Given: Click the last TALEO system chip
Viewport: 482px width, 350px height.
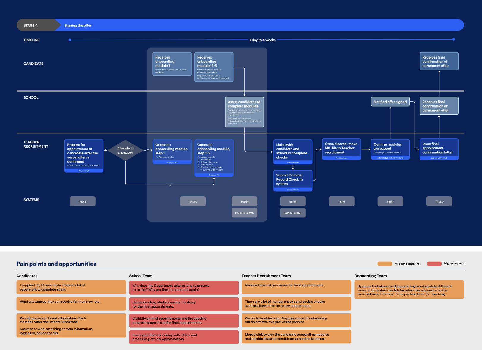Looking at the screenshot, I should coord(439,201).
